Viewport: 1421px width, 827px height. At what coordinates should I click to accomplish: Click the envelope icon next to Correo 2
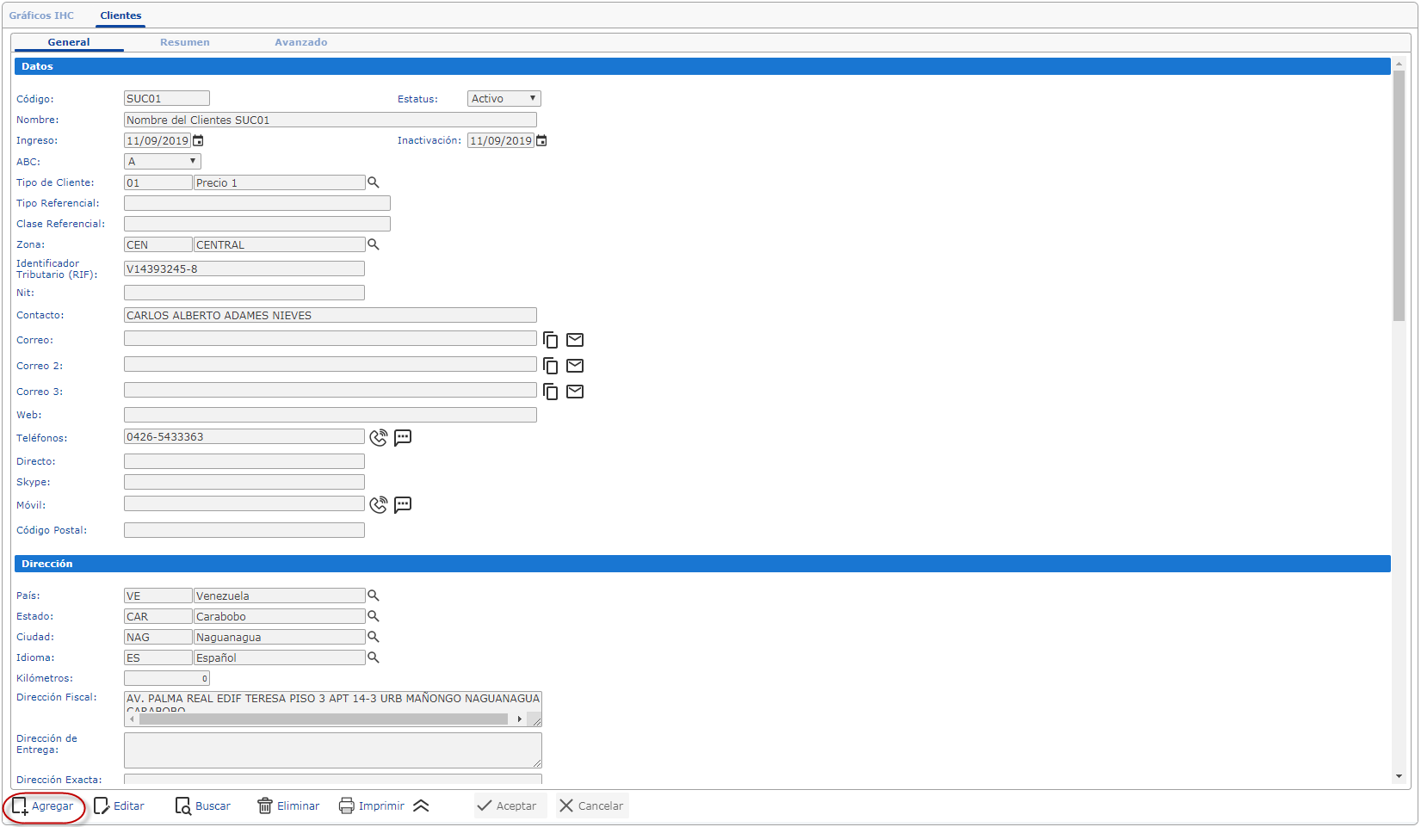(x=575, y=366)
